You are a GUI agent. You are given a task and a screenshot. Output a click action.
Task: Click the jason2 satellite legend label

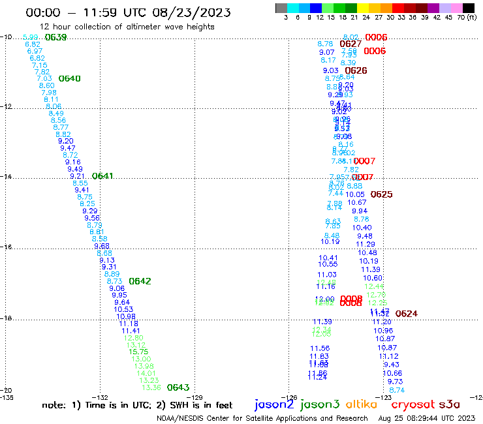pos(274,404)
